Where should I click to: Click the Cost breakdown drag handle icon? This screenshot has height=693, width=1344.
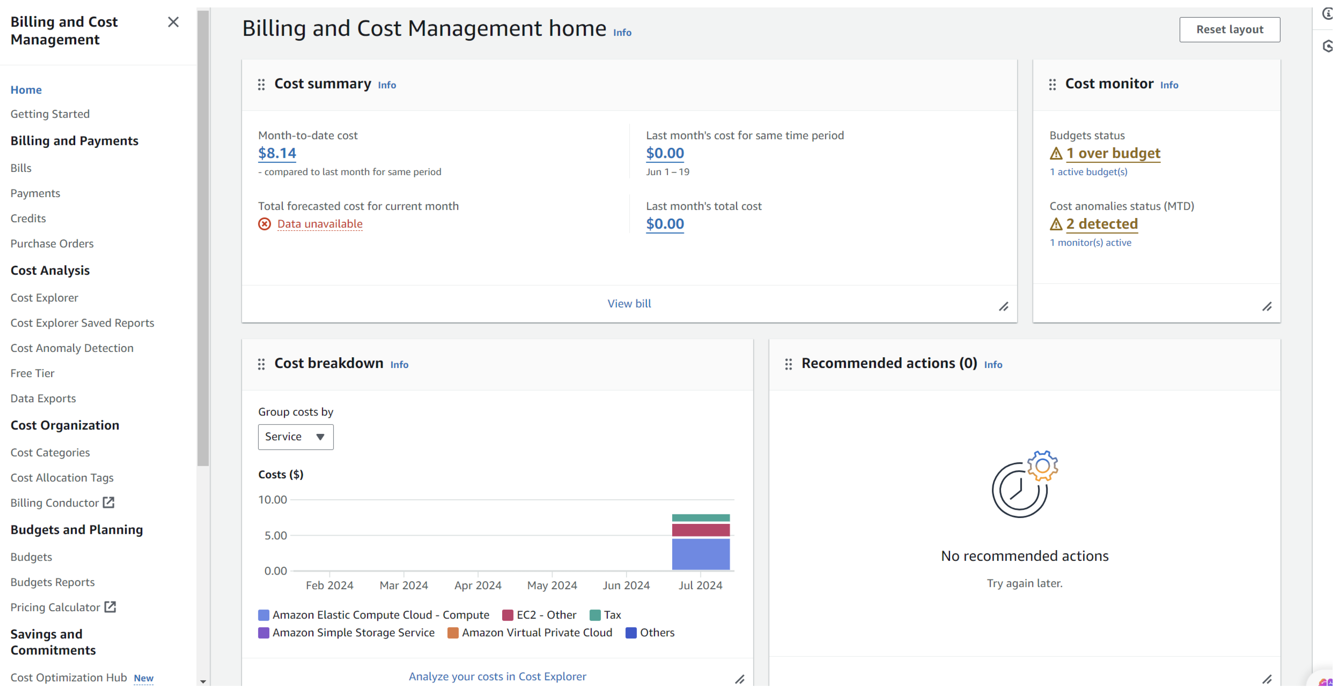point(262,364)
